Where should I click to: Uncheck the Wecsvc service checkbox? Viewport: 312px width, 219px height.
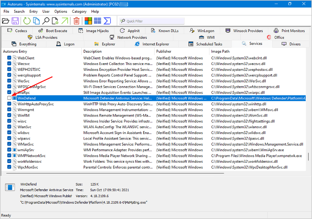point(9,64)
